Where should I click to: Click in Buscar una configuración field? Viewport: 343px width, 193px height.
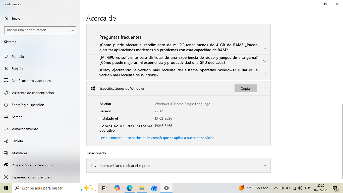coord(38,30)
